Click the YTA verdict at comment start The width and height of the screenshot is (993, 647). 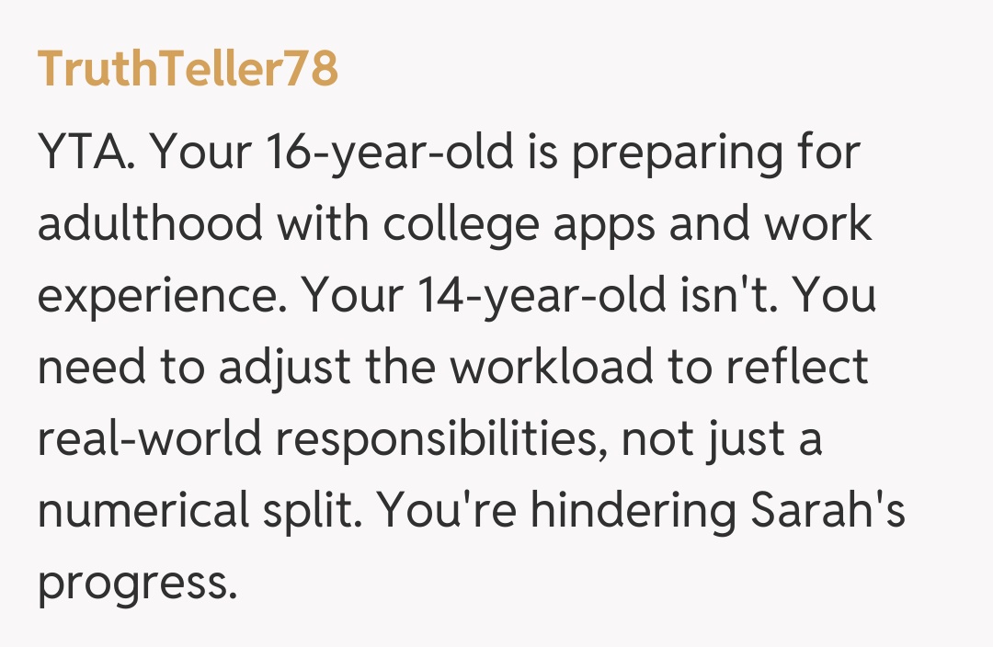pos(85,153)
